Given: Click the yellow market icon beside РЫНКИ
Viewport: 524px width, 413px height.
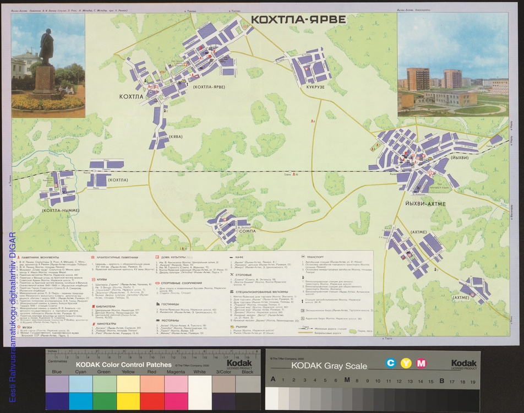Looking at the screenshot, I should click(232, 327).
